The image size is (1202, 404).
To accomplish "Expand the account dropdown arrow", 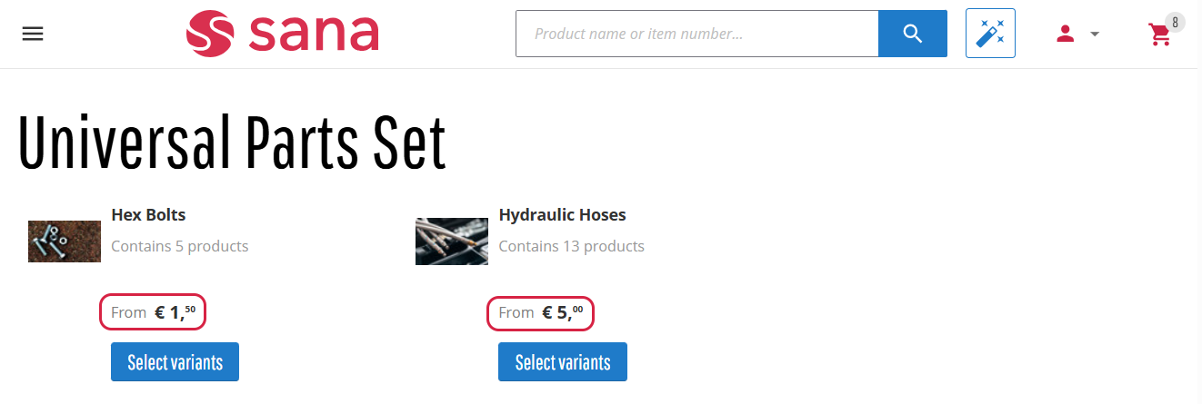I will click(x=1095, y=34).
